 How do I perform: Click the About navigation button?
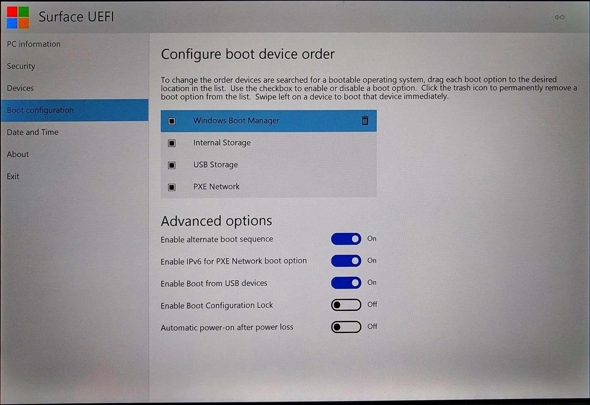click(18, 154)
